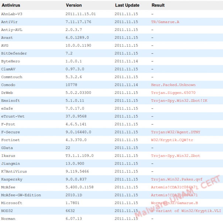Click Norman version 6.07.13
Viewport: 223px width, 221px height.
click(74, 218)
